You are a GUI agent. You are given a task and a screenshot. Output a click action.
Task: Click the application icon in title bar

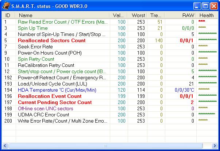(x=6, y=6)
